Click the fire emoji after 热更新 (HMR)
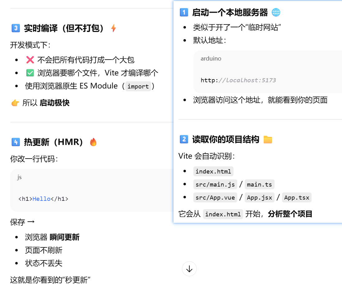 (93, 142)
